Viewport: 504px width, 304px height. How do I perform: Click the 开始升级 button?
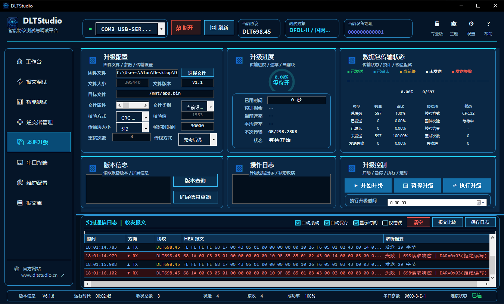(368, 185)
